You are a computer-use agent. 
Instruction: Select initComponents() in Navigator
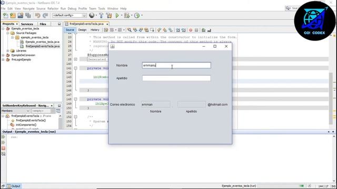tap(26, 125)
